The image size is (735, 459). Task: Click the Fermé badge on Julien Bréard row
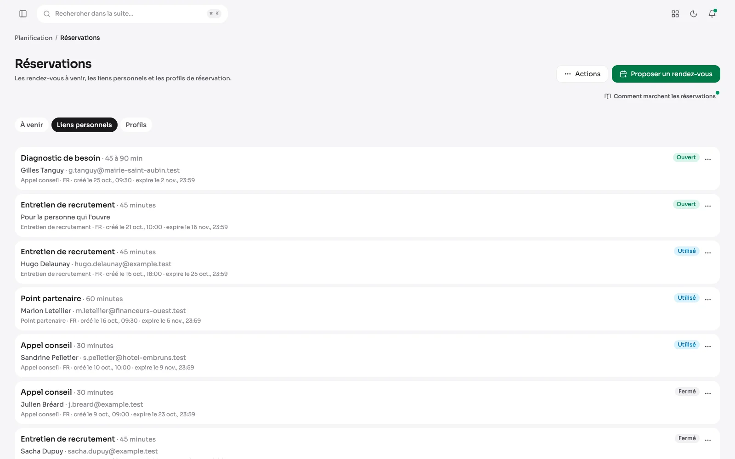click(x=687, y=392)
